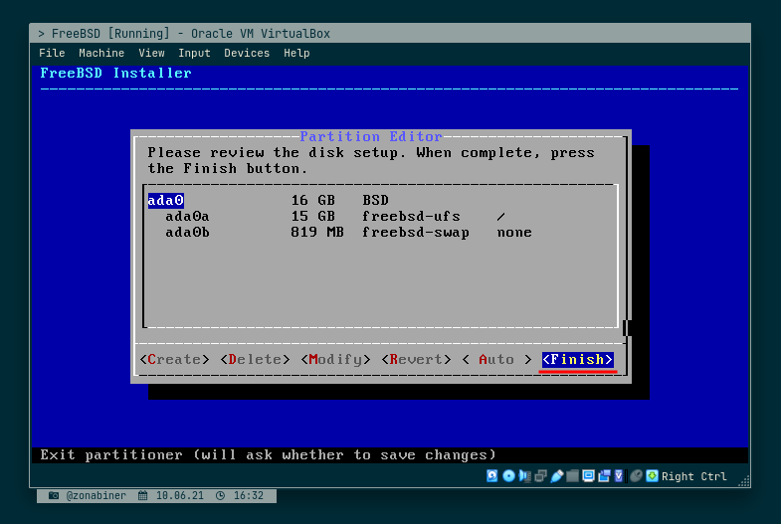The height and width of the screenshot is (524, 781).
Task: Click the 'none' mountpoint of ada0b
Action: tap(514, 233)
